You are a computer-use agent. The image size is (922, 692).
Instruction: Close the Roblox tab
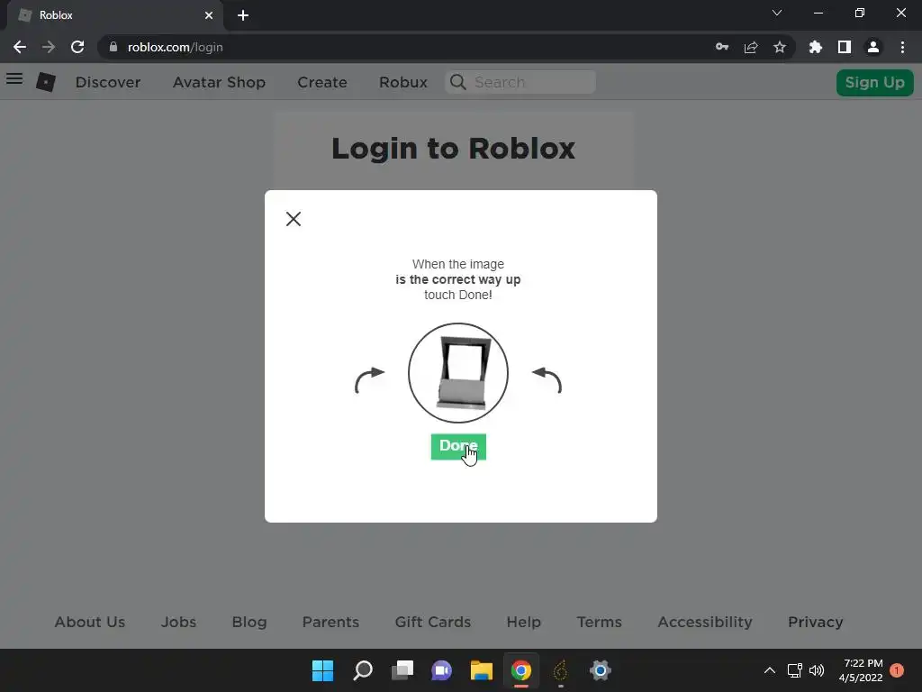point(209,15)
